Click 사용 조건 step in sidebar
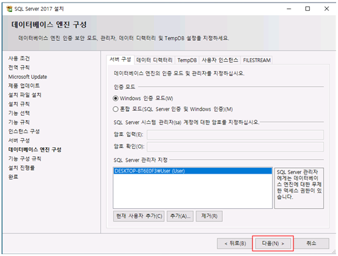 point(19,58)
